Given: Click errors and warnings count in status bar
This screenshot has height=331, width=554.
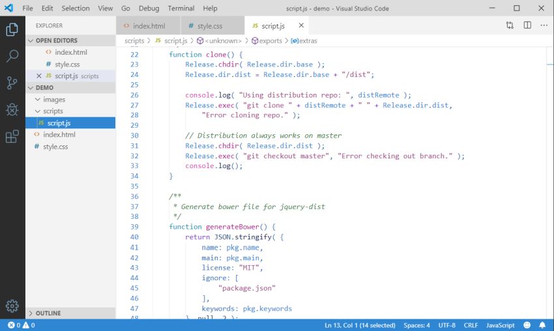Looking at the screenshot, I should (x=21, y=324).
